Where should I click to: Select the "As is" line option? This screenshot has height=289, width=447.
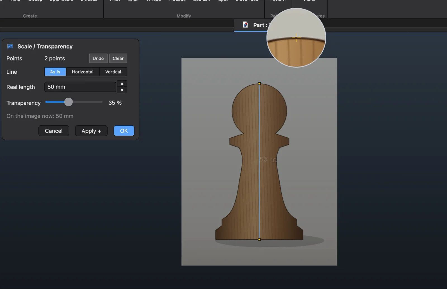click(x=55, y=72)
